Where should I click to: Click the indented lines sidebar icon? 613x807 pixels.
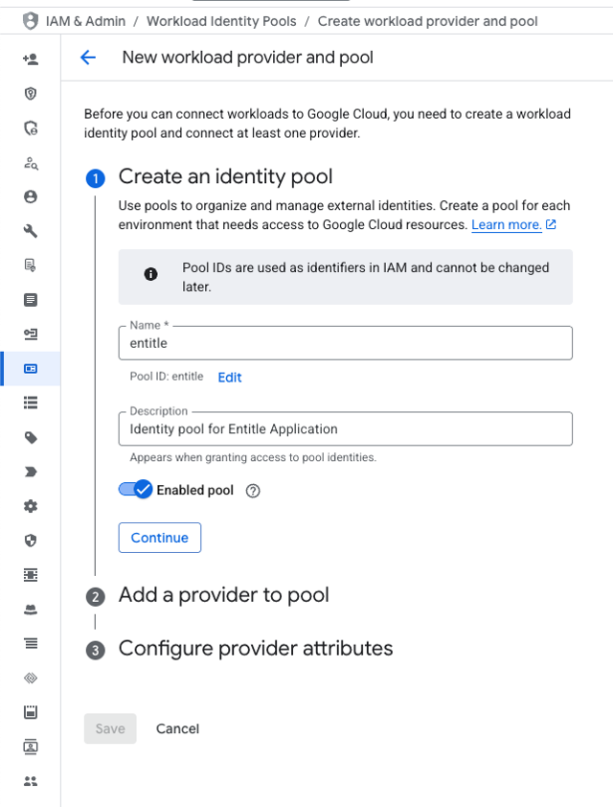click(31, 644)
